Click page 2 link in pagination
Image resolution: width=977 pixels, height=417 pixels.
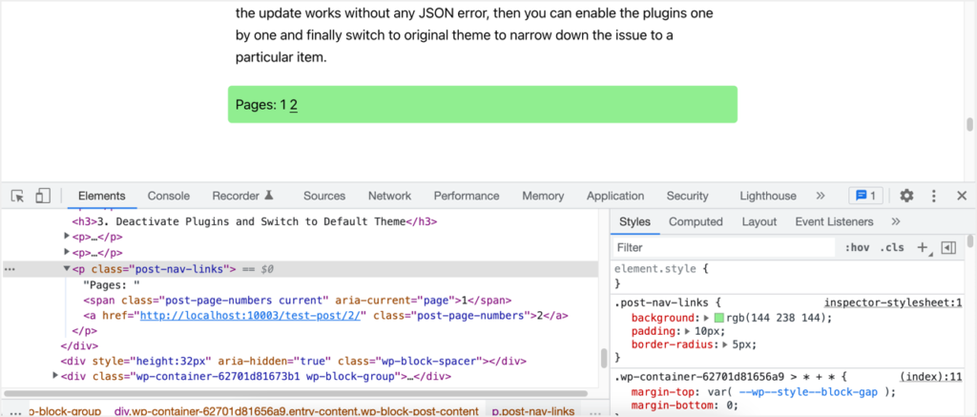(x=294, y=105)
